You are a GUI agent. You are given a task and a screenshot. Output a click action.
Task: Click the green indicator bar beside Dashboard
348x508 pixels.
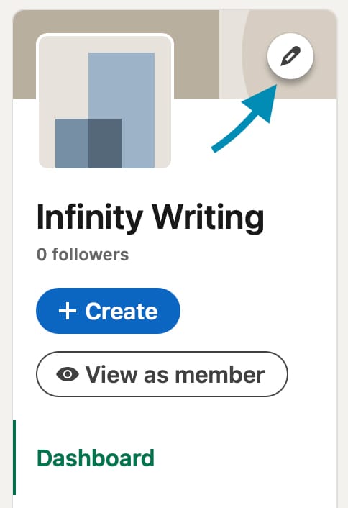click(x=14, y=458)
